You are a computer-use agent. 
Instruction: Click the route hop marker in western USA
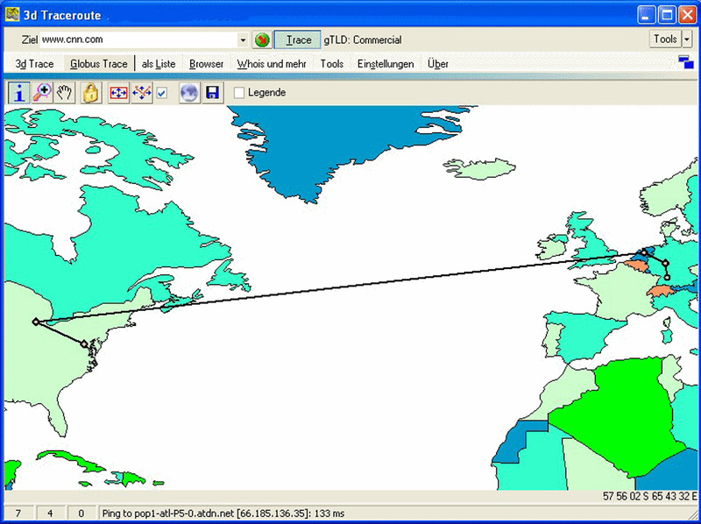click(36, 322)
